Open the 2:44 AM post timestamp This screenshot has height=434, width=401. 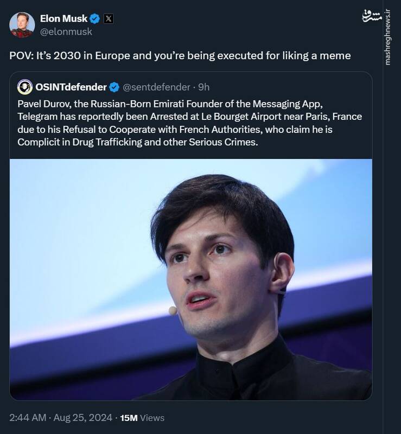pyautogui.click(x=28, y=418)
